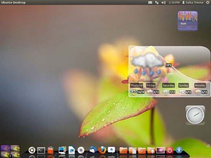
Task: Open the Downloads folder in dock
Action: pos(151,150)
